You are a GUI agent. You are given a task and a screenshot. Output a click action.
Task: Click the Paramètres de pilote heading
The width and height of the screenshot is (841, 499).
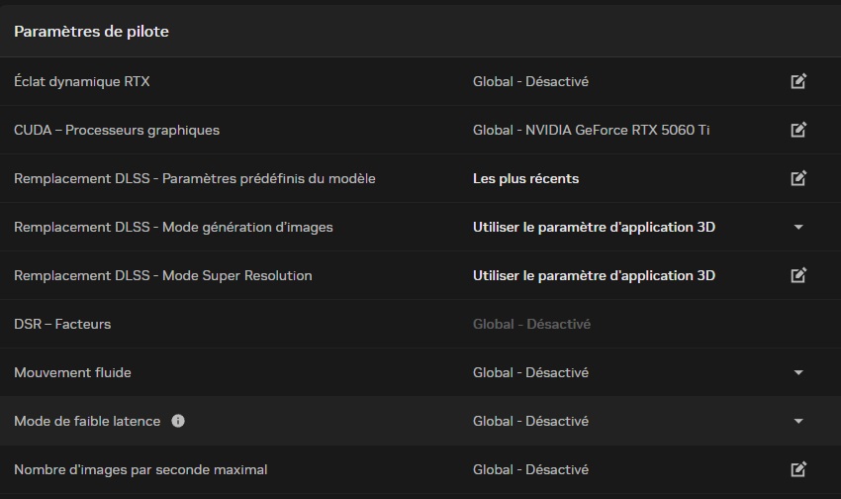tap(91, 32)
